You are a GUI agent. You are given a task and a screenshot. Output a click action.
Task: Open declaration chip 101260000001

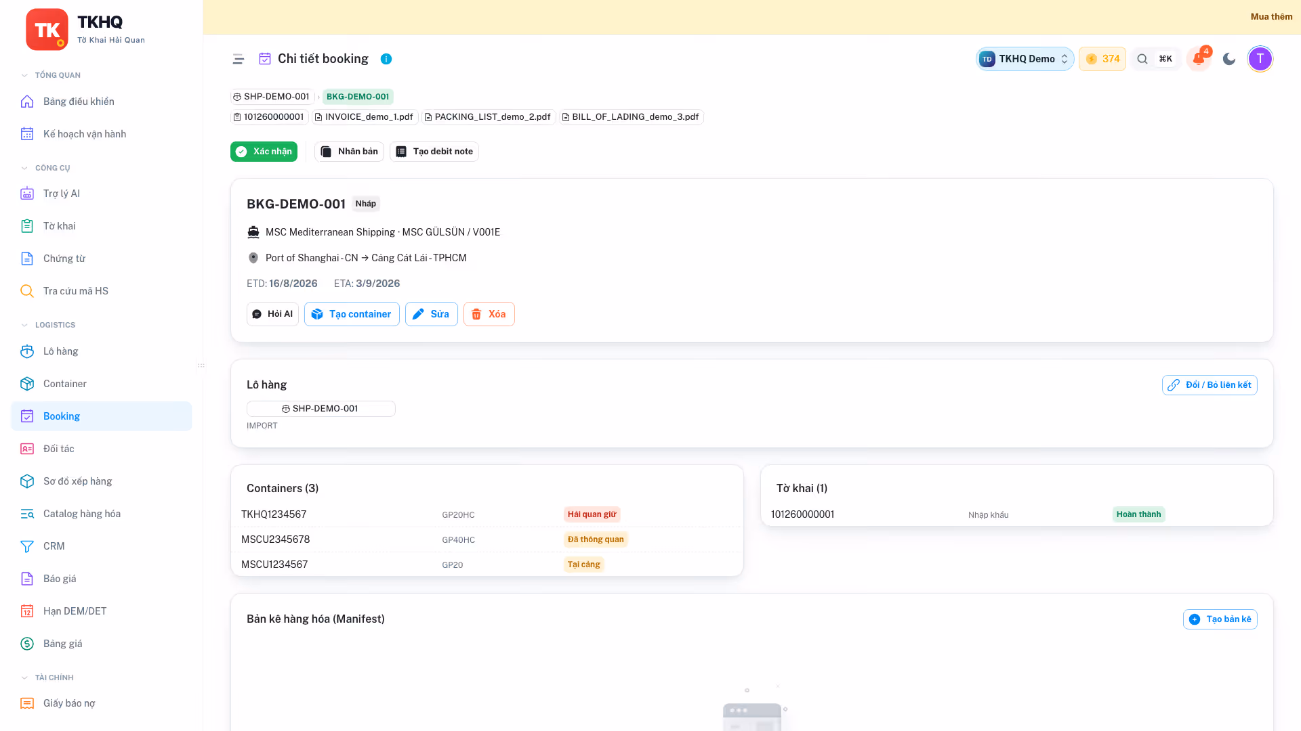[x=269, y=117]
